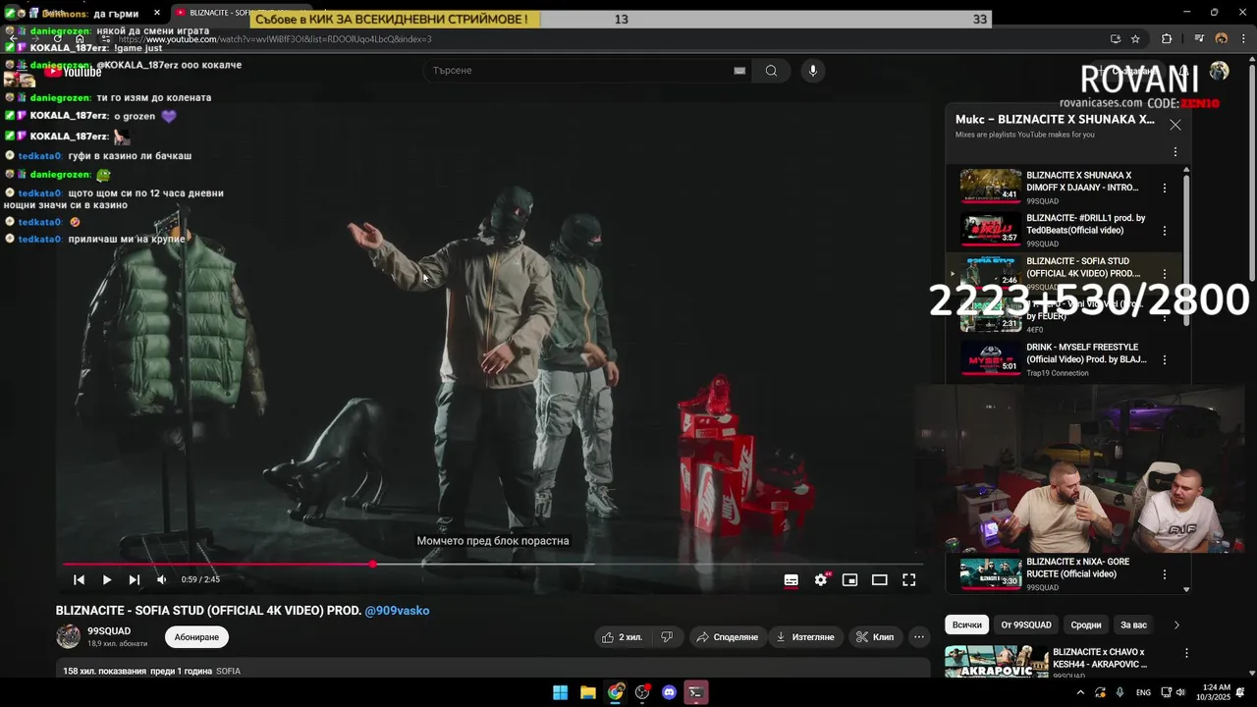Select the От 99SQUAD filter chip
Screen dimensions: 1257x707
[1026, 625]
